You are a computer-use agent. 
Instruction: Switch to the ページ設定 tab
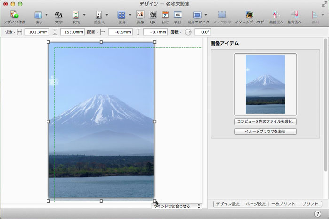(255, 204)
